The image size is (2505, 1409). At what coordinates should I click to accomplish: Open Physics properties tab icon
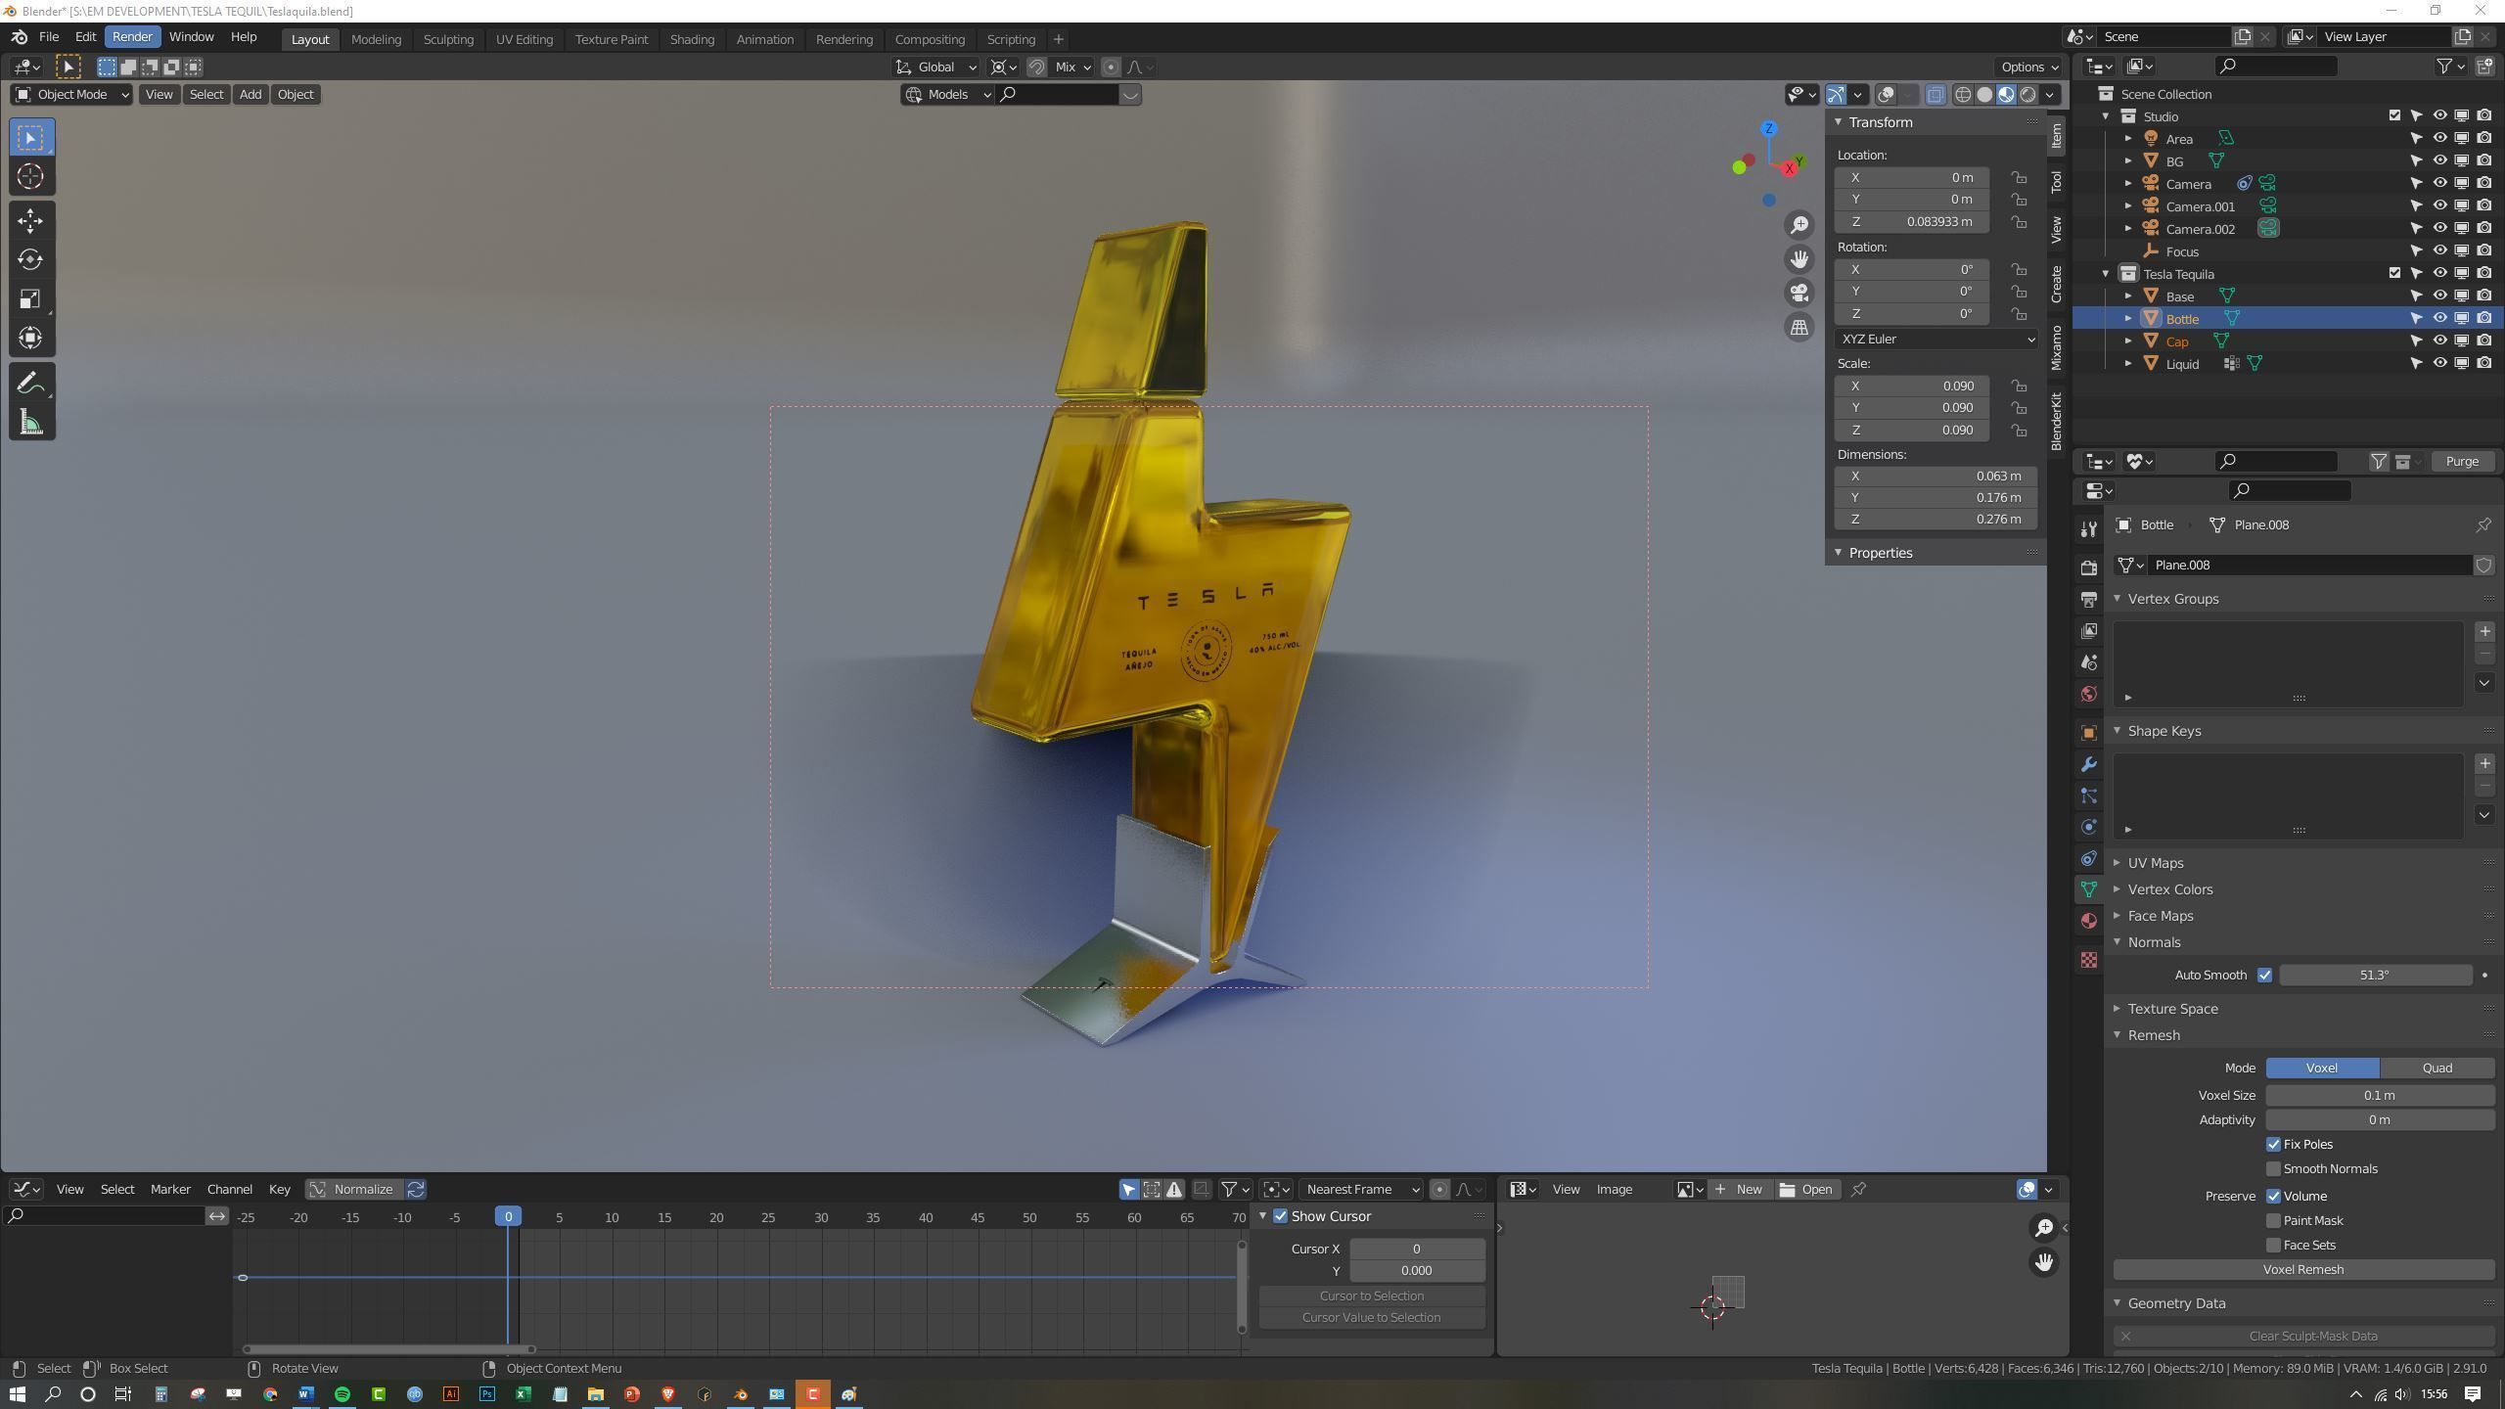pos(2089,827)
